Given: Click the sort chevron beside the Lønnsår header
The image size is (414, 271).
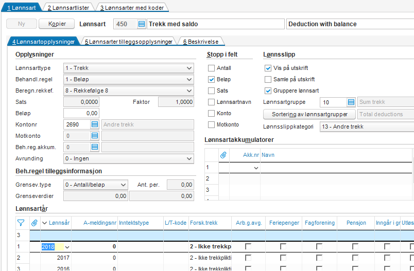Looking at the screenshot, I should [x=44, y=223].
